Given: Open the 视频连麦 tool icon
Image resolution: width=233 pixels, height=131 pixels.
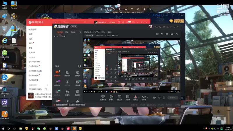Looking at the screenshot, I should [x=57, y=83].
